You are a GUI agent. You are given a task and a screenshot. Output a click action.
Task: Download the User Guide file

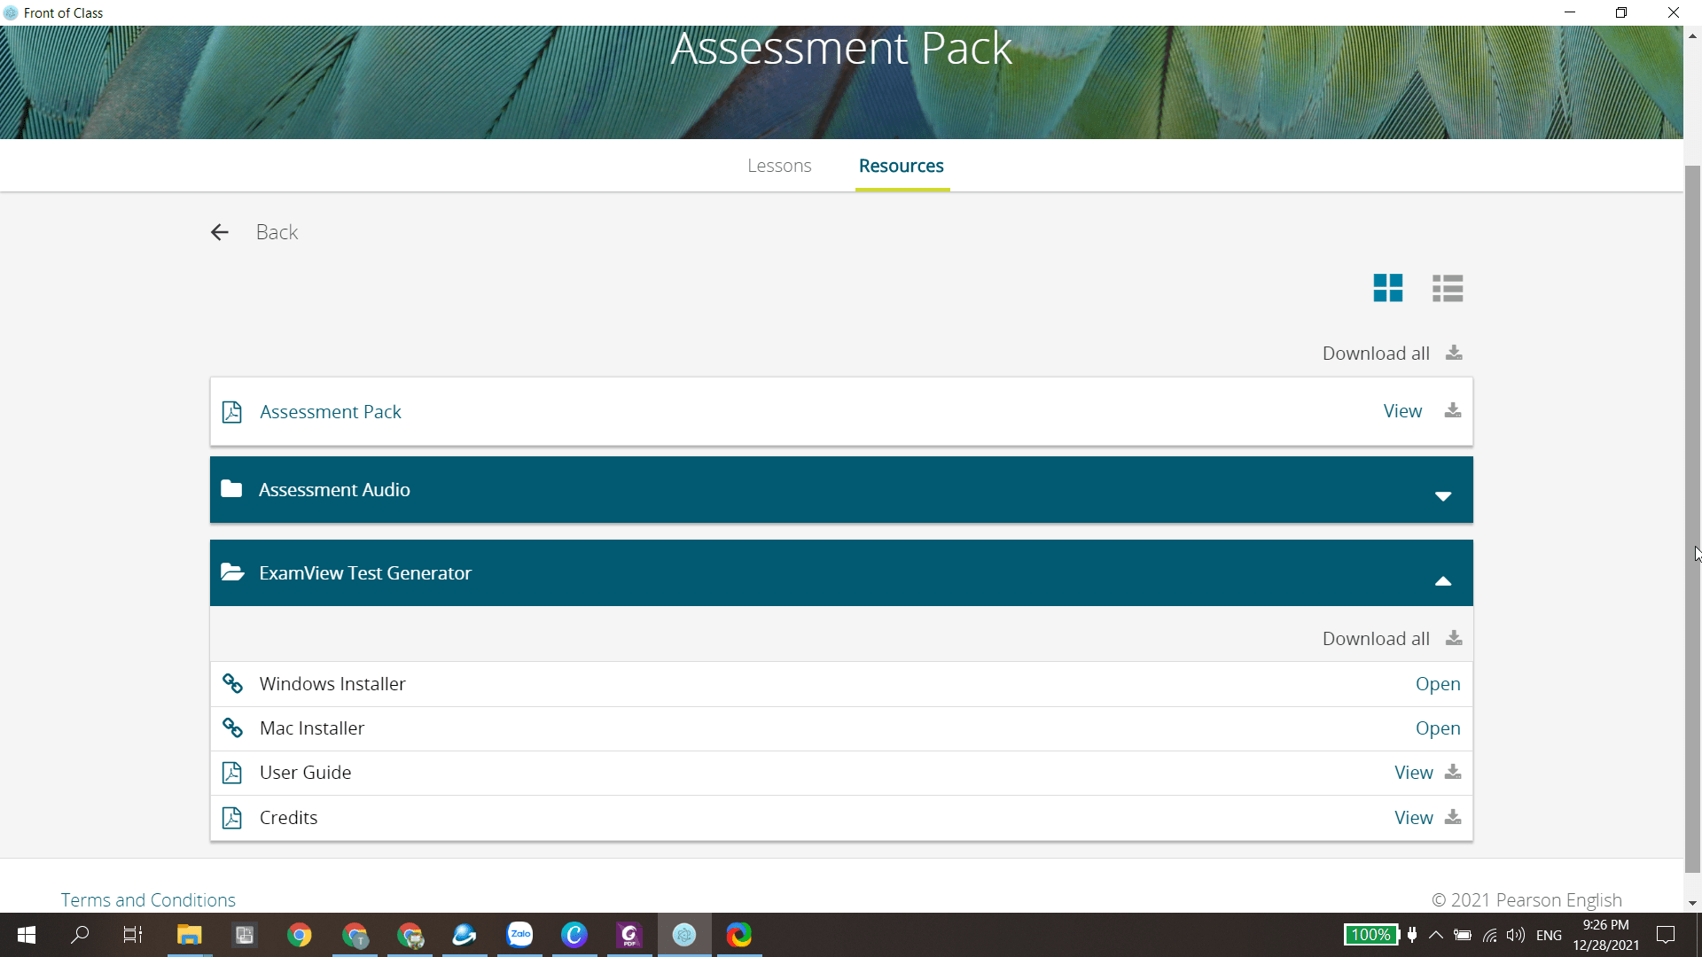(x=1452, y=773)
